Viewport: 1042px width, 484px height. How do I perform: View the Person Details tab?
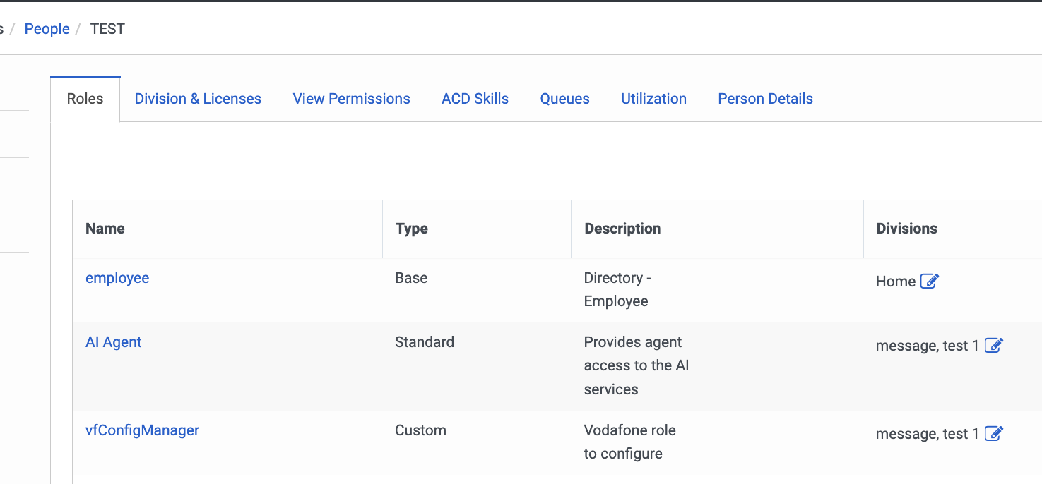765,99
